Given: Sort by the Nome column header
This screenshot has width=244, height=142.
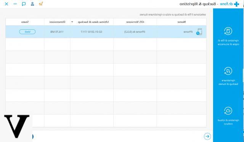Looking at the screenshot, I should (181, 22).
